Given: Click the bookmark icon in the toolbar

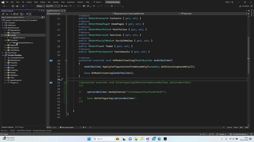Looking at the screenshot, I should [112, 6].
